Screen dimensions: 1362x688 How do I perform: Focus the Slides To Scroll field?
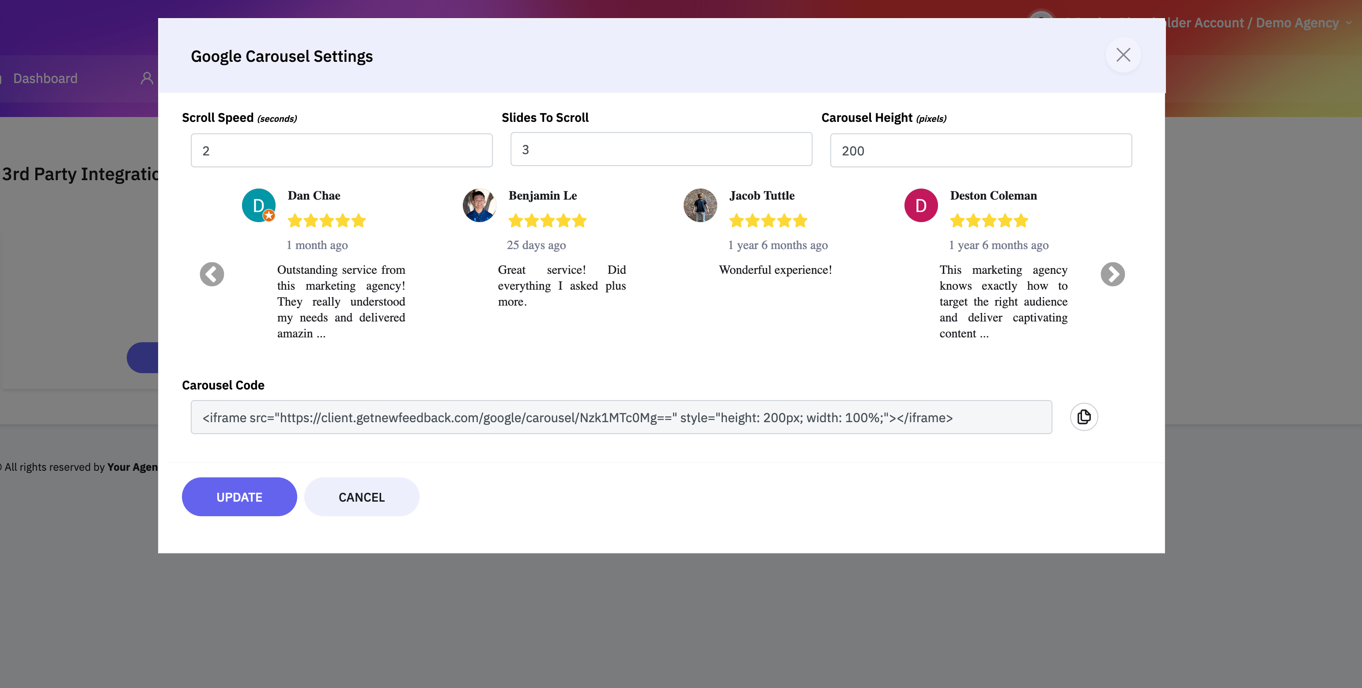(661, 150)
